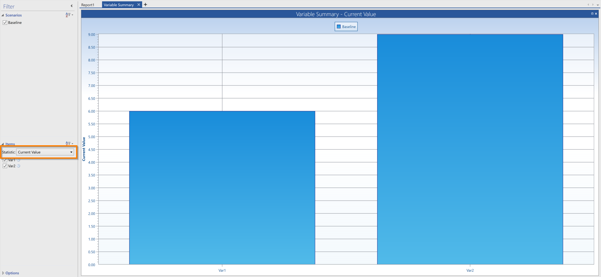Screen dimensions: 601x277
Task: Toggle the Baseline scenario checkbox
Action: (x=5, y=23)
